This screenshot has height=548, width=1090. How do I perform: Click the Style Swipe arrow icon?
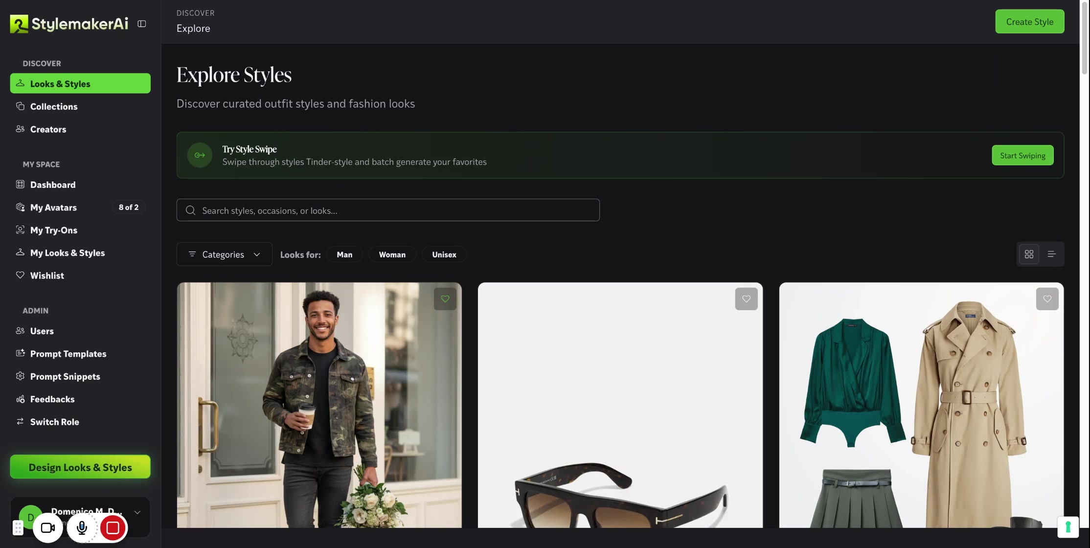200,155
